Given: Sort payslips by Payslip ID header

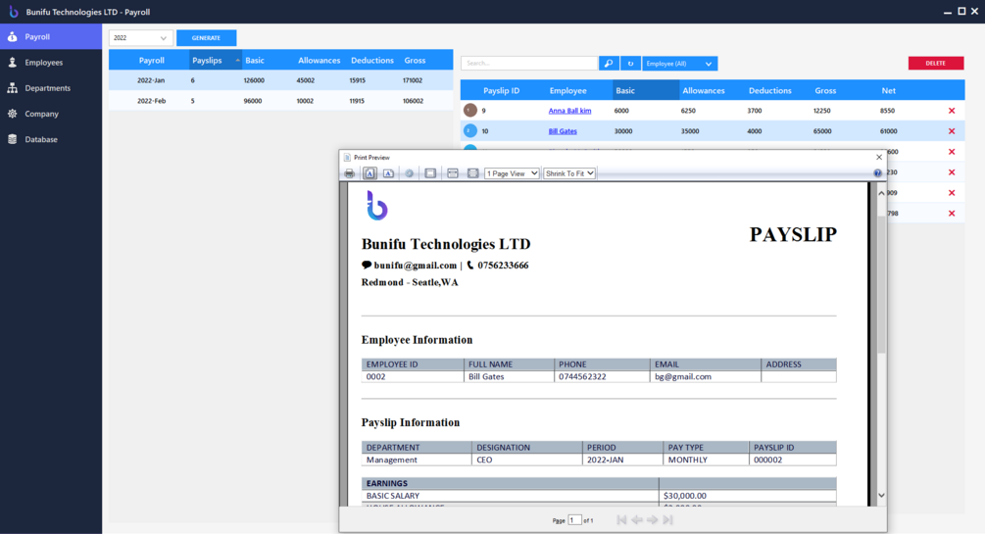Looking at the screenshot, I should [501, 90].
